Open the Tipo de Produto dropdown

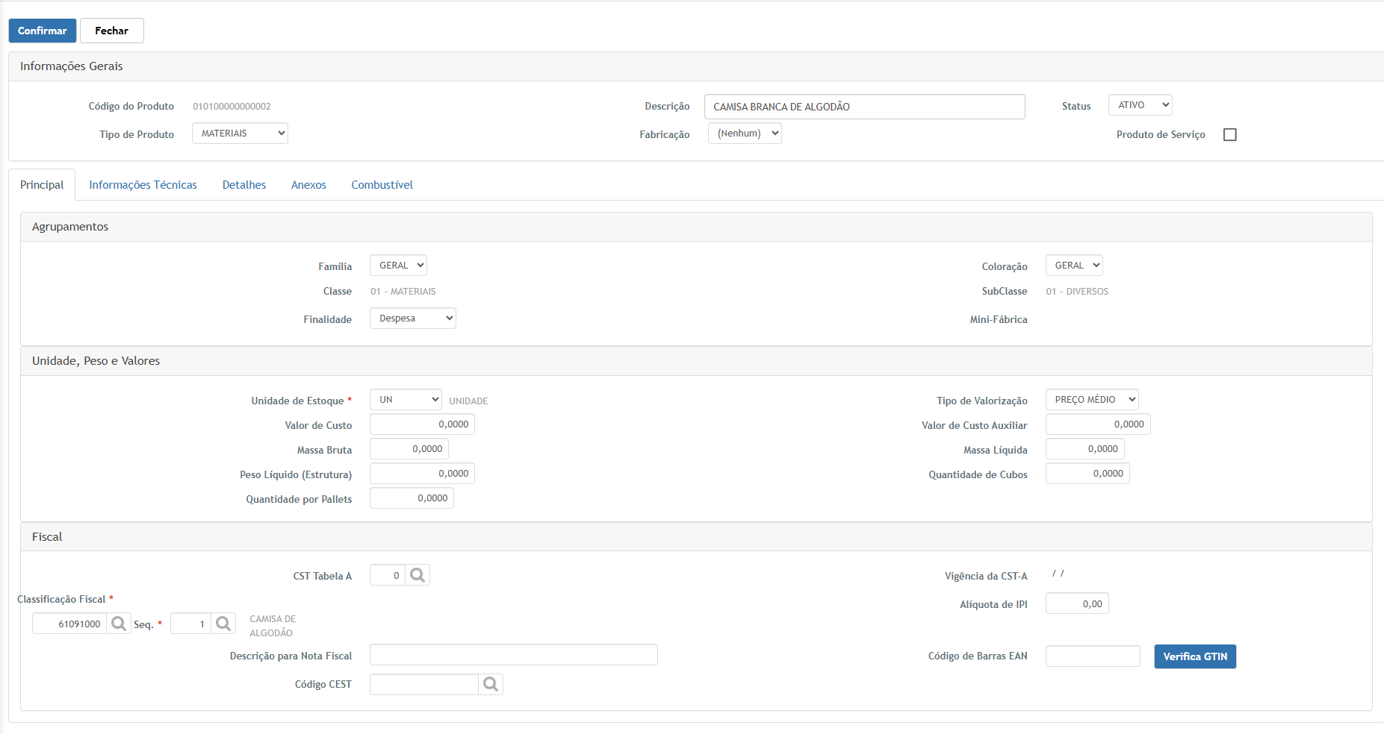240,134
